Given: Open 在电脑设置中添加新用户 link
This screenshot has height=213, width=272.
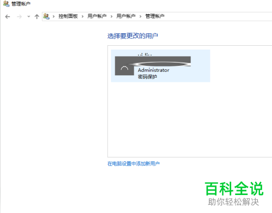Looking at the screenshot, I should pos(133,163).
